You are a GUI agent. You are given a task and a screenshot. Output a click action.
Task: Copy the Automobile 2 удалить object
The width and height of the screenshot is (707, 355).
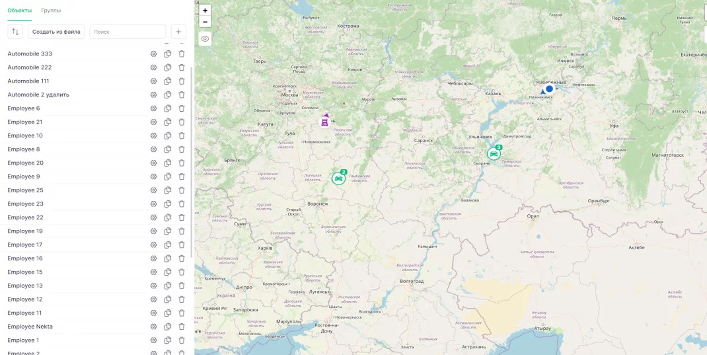(x=168, y=95)
